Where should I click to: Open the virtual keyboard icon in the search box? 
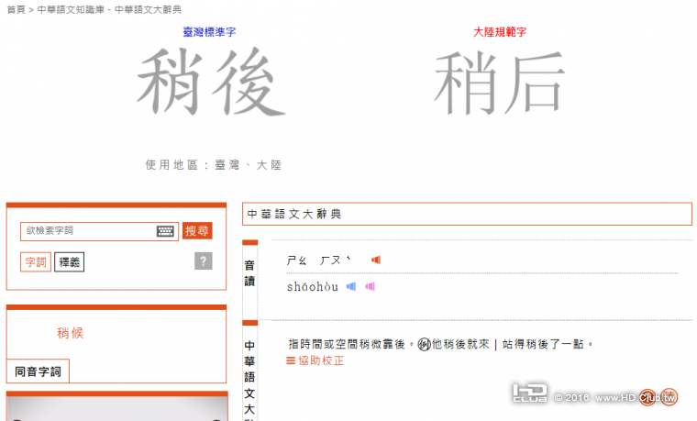click(x=165, y=231)
